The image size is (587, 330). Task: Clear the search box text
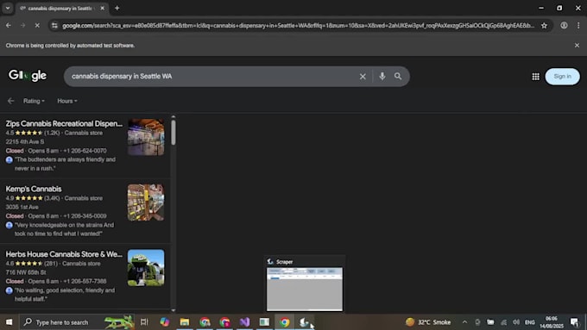pos(363,76)
